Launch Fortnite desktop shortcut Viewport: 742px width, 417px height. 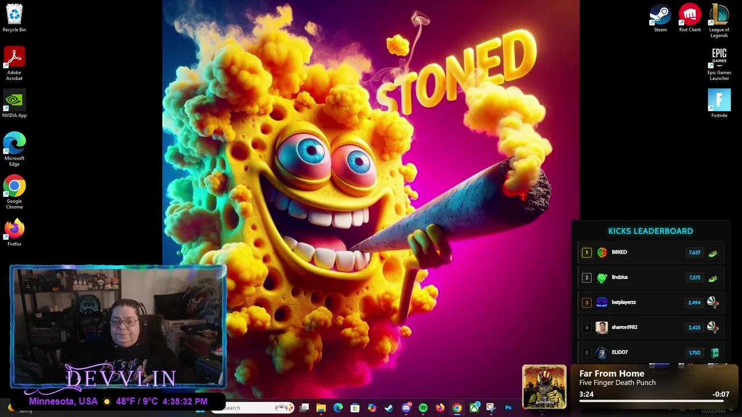pos(719,104)
